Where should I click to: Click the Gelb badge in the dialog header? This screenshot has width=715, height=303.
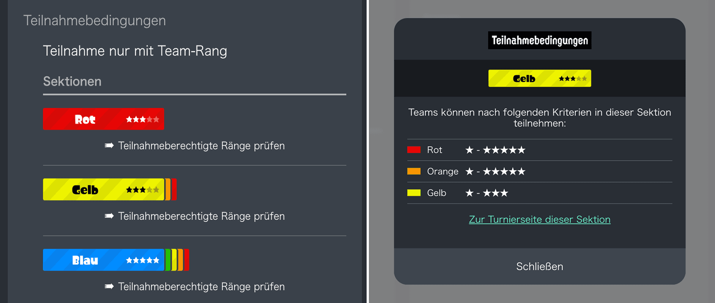539,78
